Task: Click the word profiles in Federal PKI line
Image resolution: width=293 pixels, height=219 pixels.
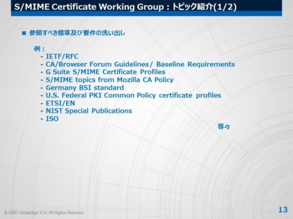Action: (x=209, y=95)
